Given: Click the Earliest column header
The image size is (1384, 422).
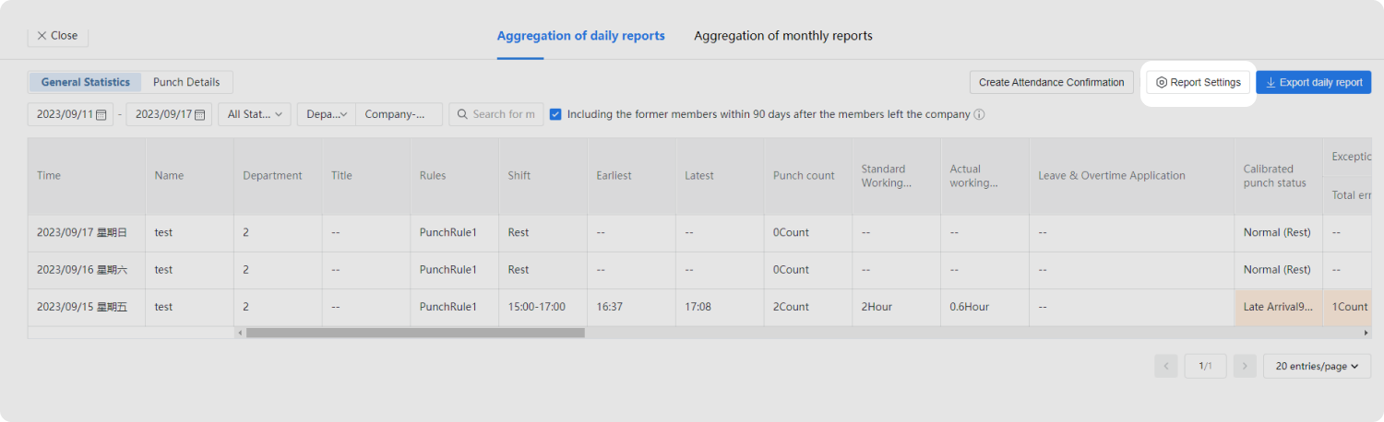Looking at the screenshot, I should pos(631,176).
